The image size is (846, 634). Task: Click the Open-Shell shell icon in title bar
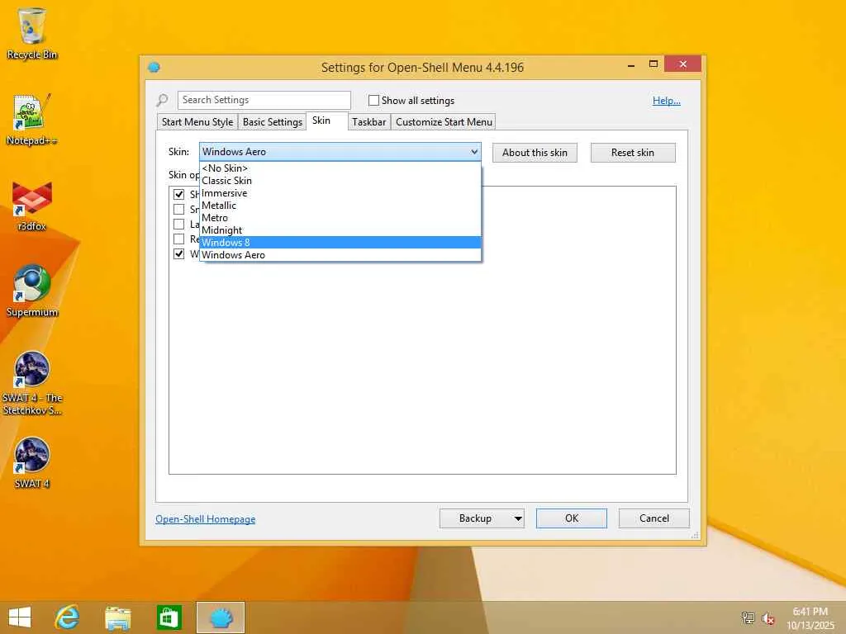point(154,68)
